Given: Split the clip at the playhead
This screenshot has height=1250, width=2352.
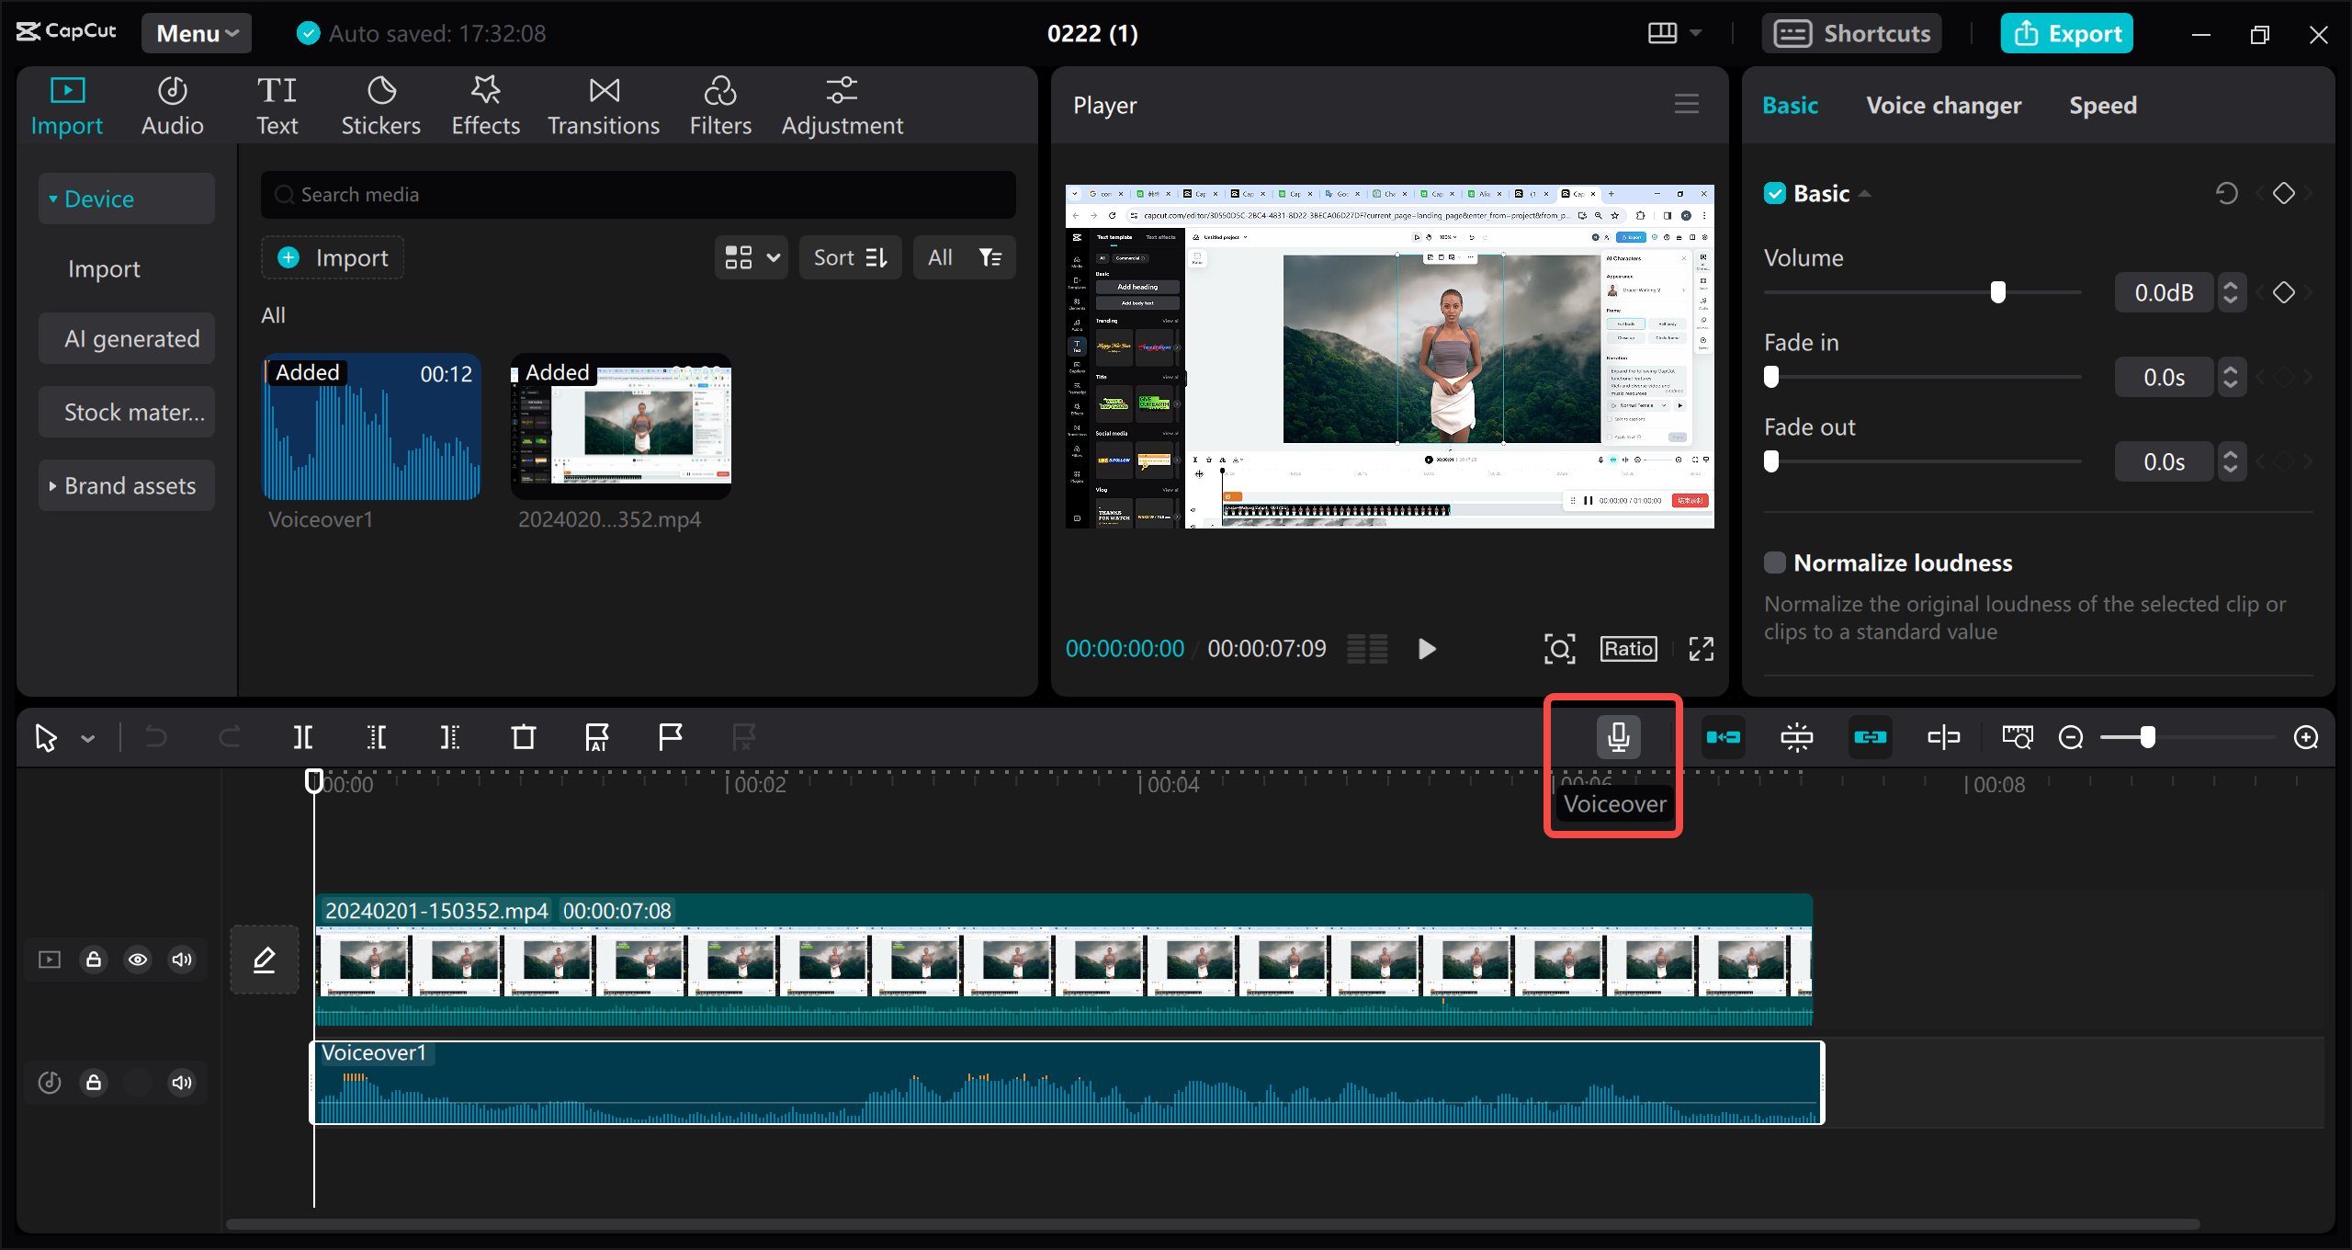Looking at the screenshot, I should (303, 736).
